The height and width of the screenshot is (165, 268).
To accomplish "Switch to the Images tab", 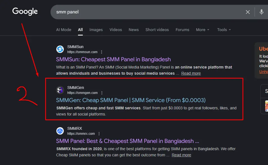I will click(96, 30).
